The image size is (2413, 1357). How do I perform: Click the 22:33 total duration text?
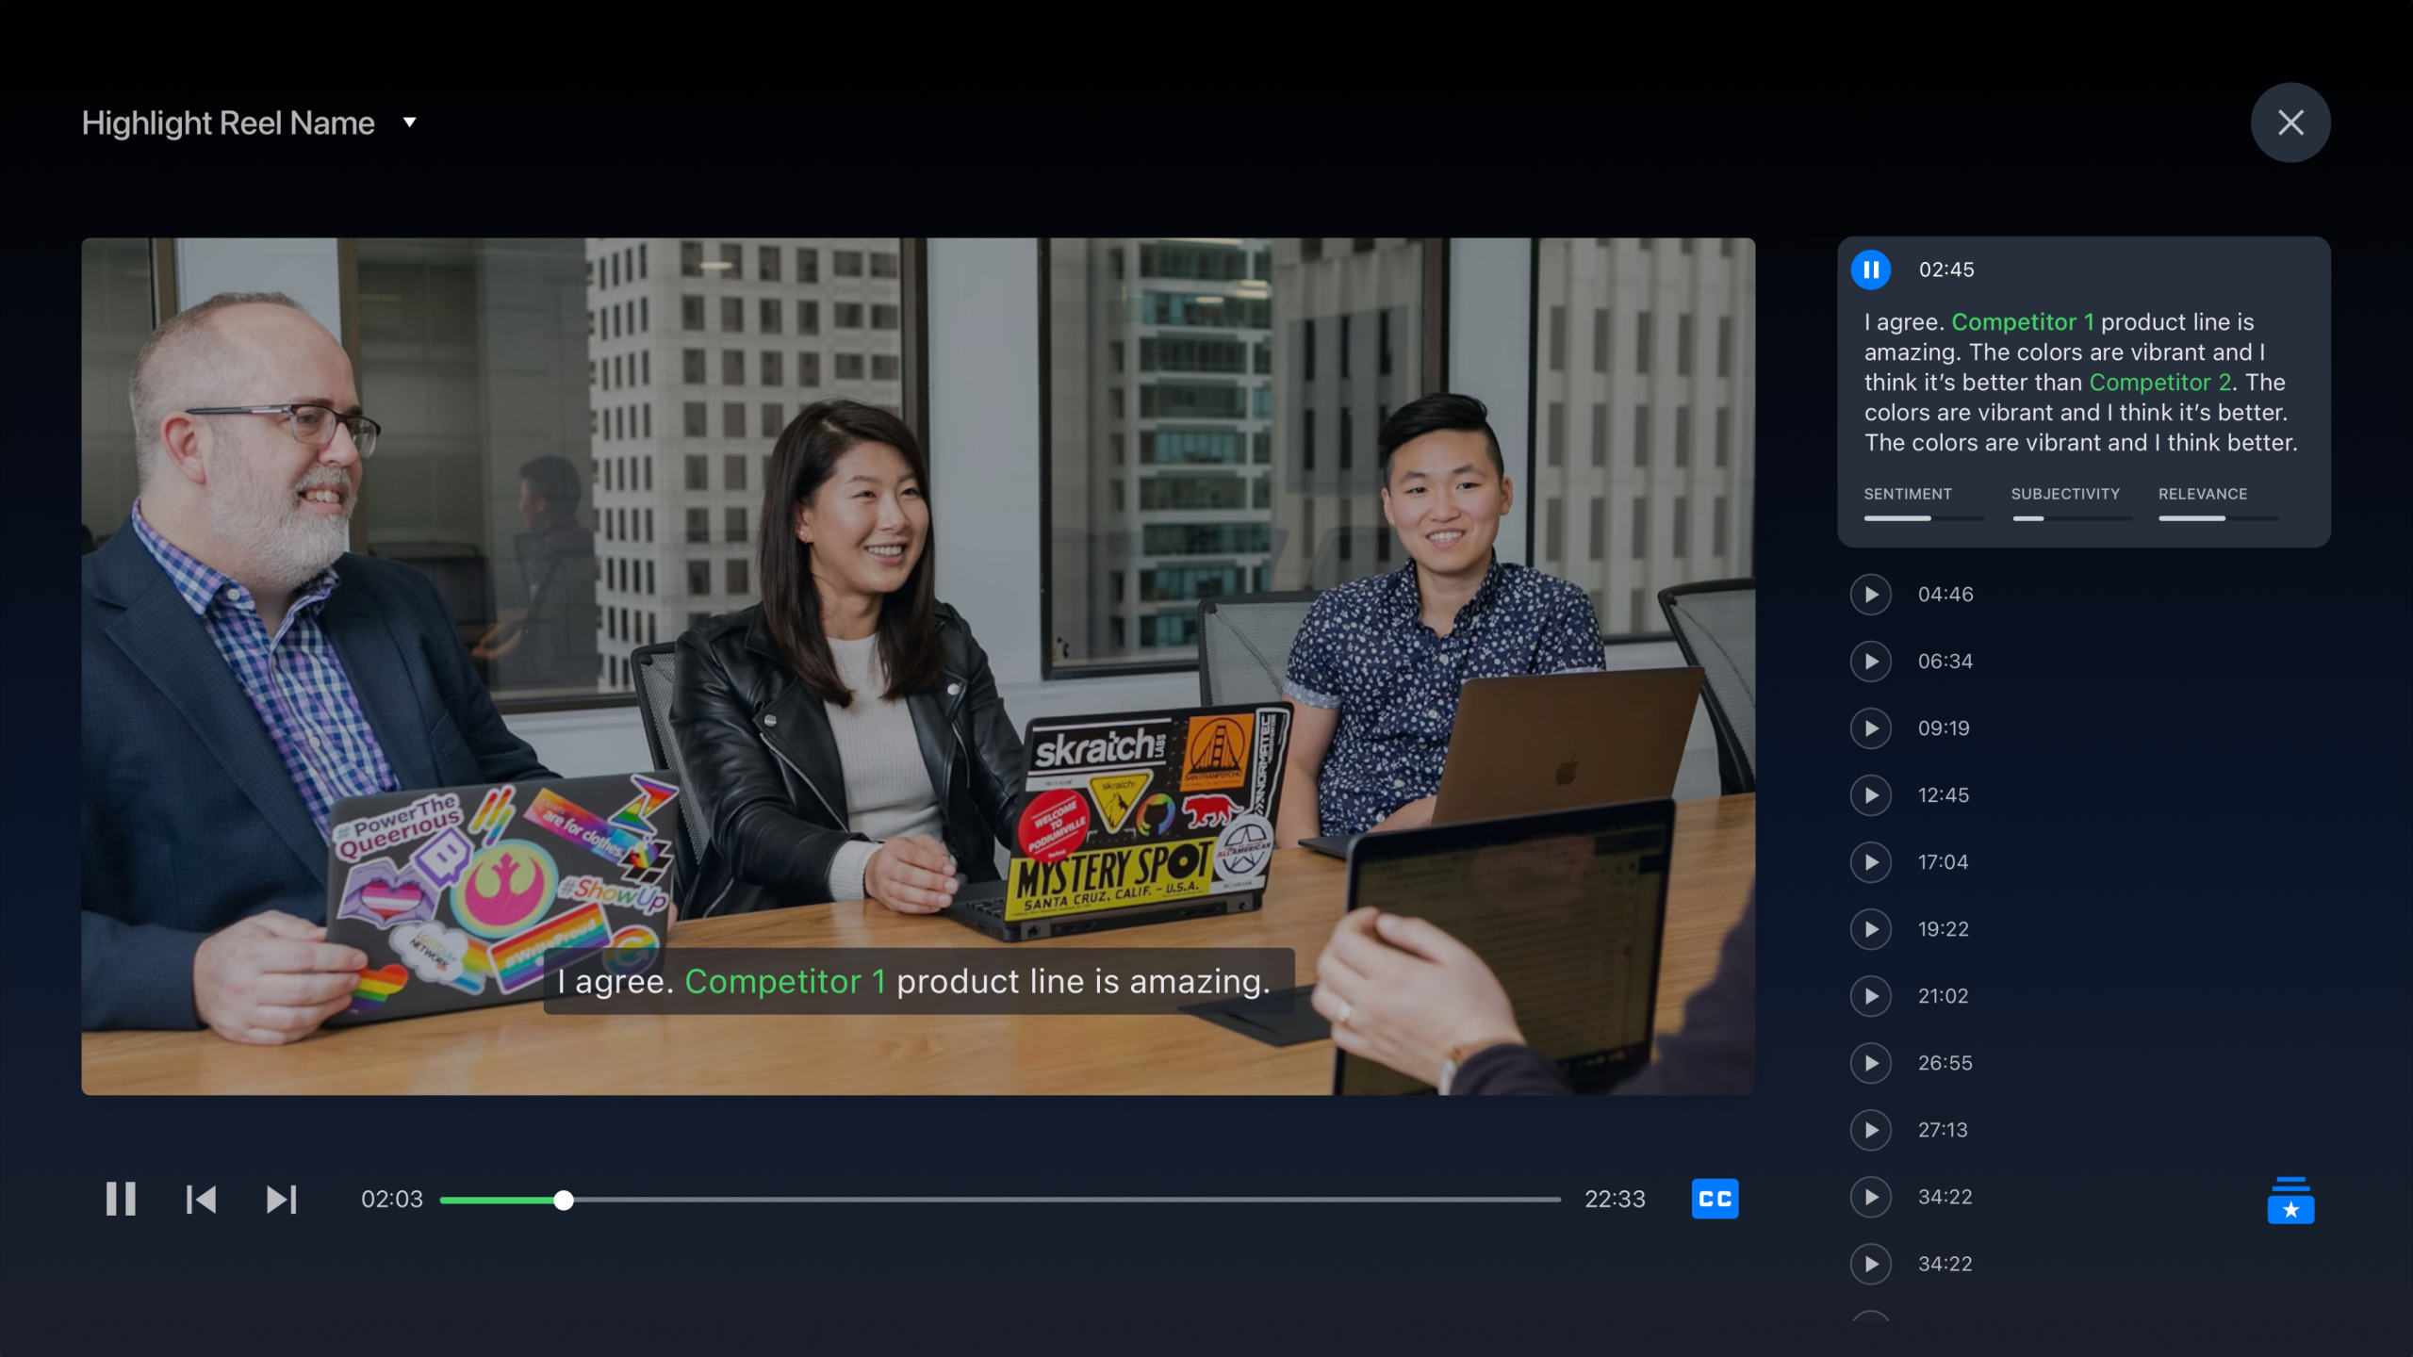coord(1615,1200)
